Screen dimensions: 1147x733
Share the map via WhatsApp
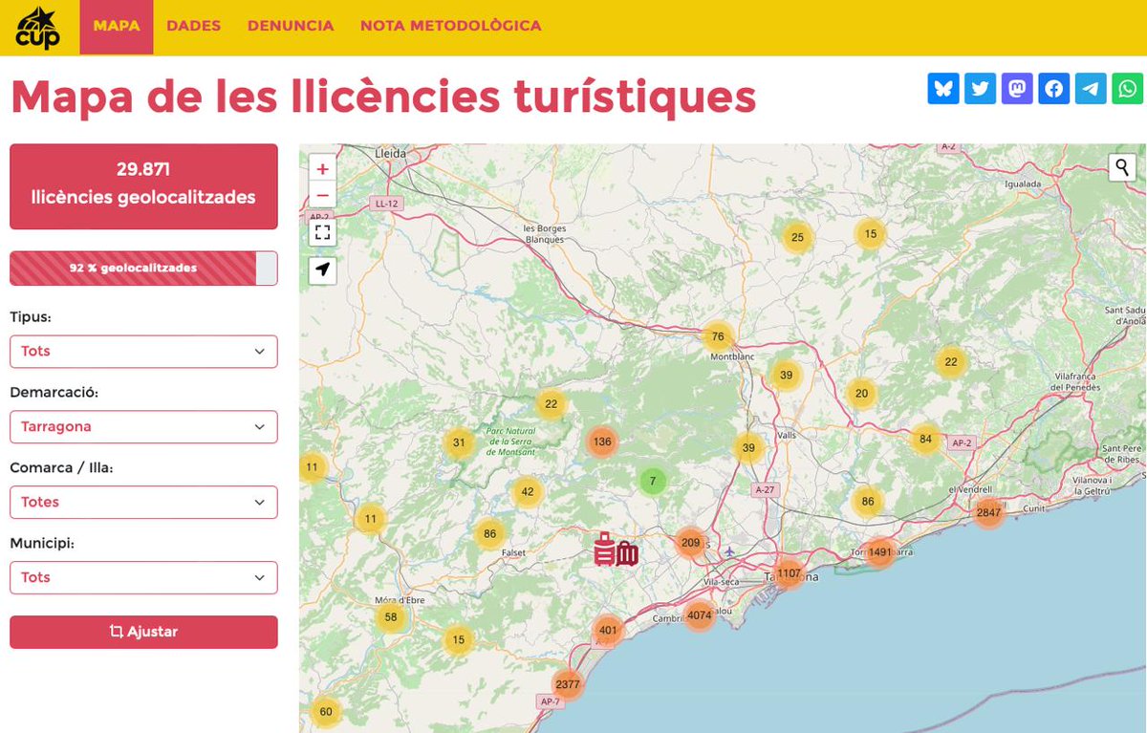(x=1128, y=88)
